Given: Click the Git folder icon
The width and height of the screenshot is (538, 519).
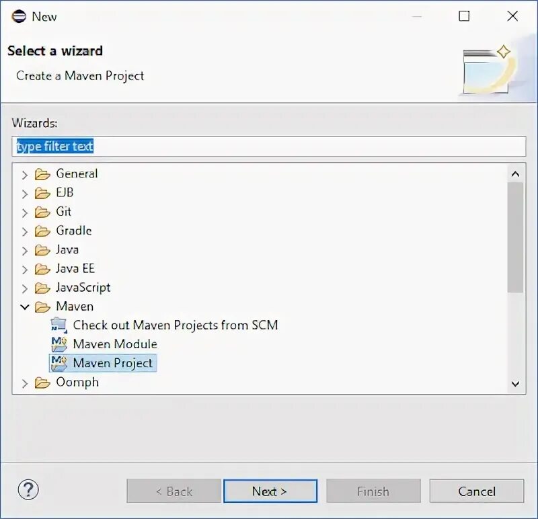Looking at the screenshot, I should 42,212.
